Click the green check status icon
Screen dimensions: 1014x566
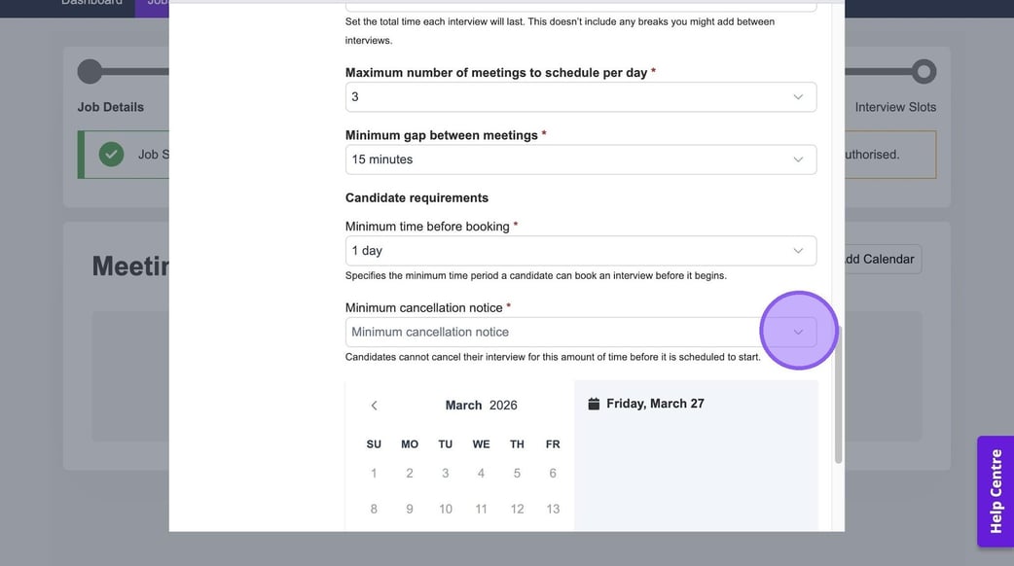click(112, 154)
